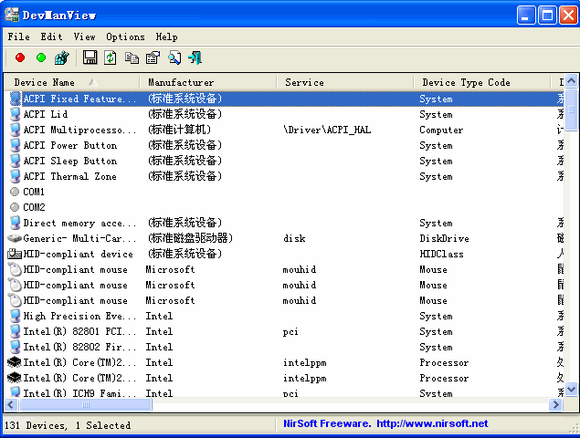Click the DiskDrive device type cell
The width and height of the screenshot is (580, 438).
(x=444, y=238)
